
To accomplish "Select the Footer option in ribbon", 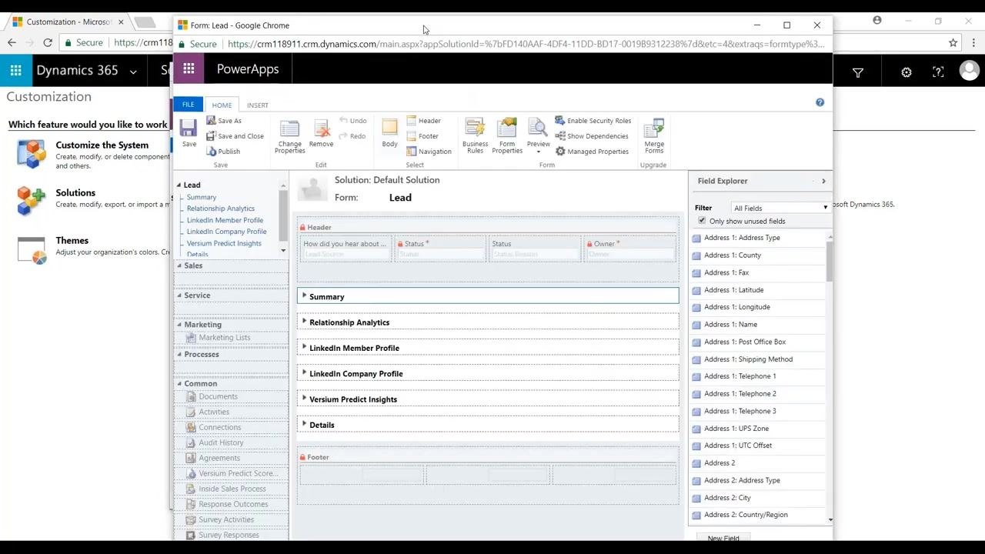I will pyautogui.click(x=422, y=136).
